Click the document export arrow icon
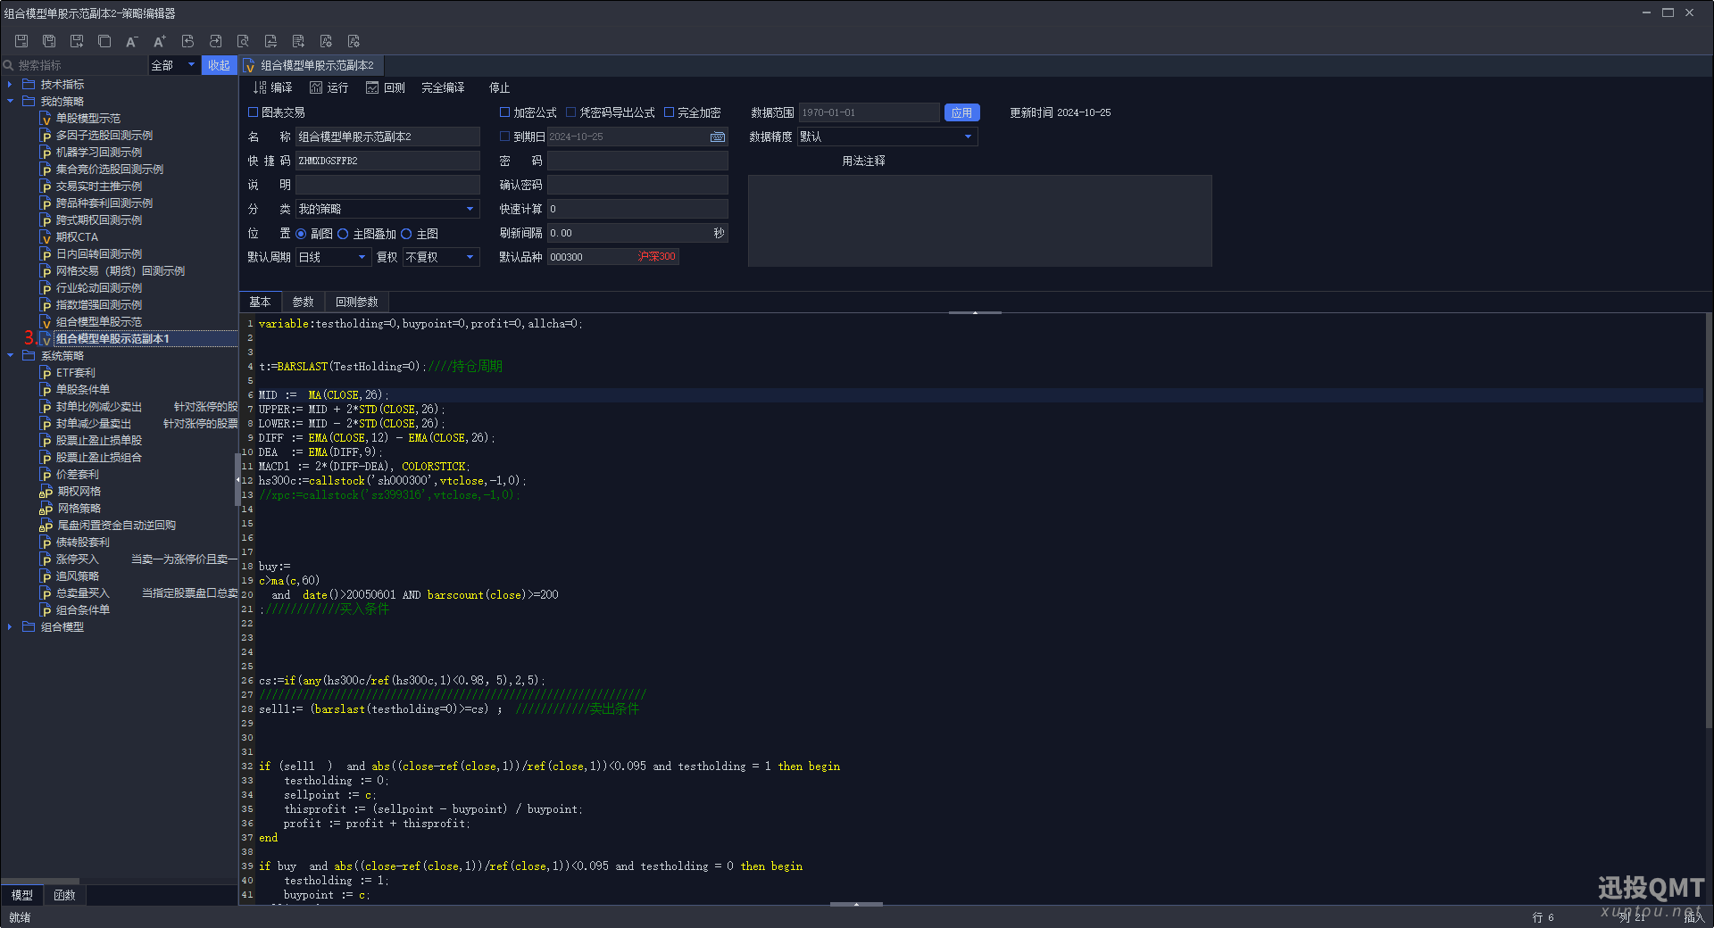 pyautogui.click(x=298, y=41)
